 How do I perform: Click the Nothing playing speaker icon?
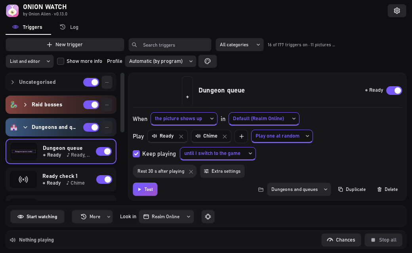pyautogui.click(x=13, y=240)
